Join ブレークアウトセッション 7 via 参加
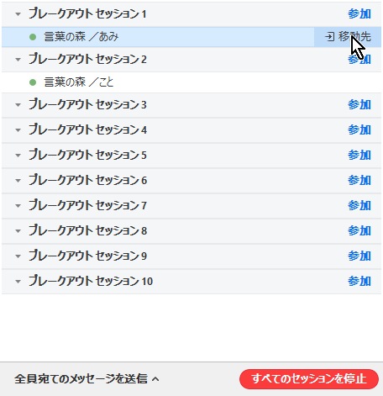This screenshot has width=383, height=396. tap(359, 205)
